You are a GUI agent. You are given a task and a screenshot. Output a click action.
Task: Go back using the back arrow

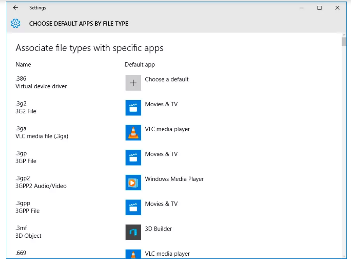(x=15, y=8)
